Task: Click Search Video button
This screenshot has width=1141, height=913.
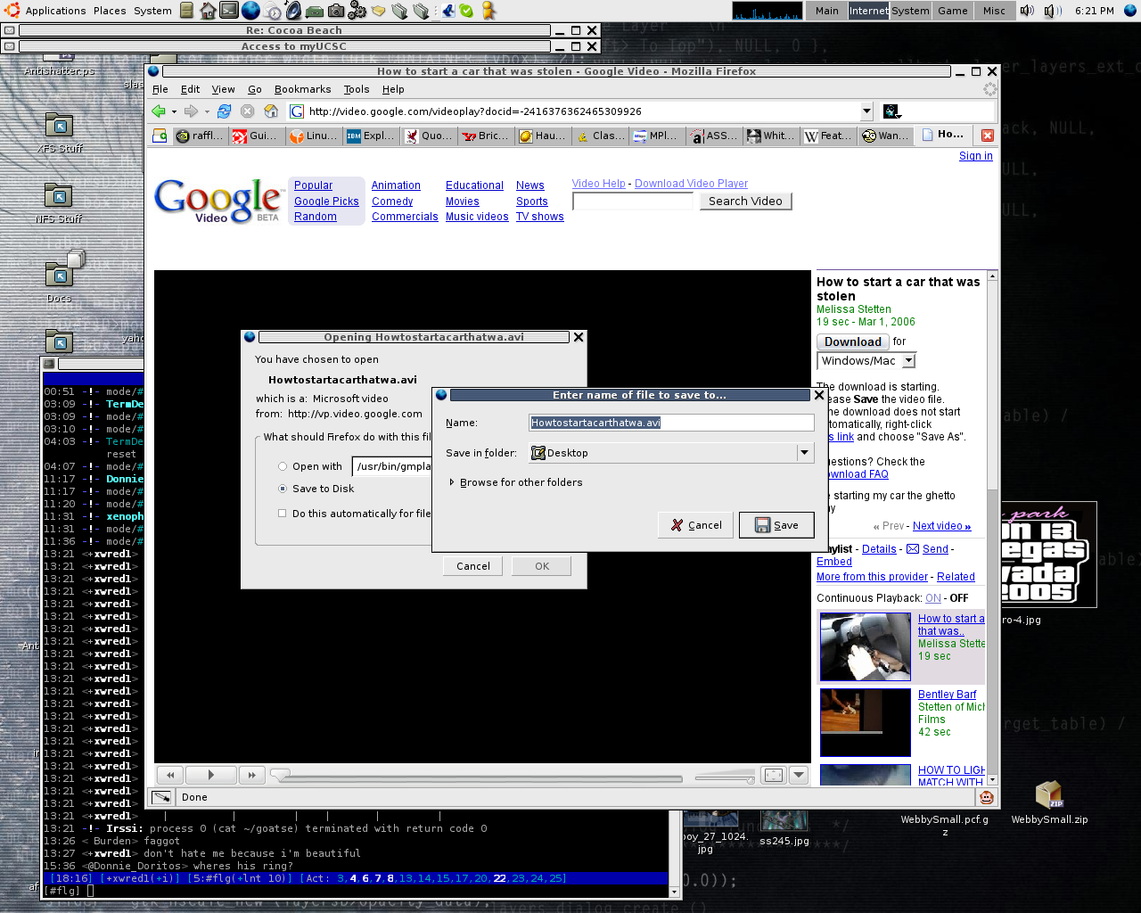Action: (745, 202)
